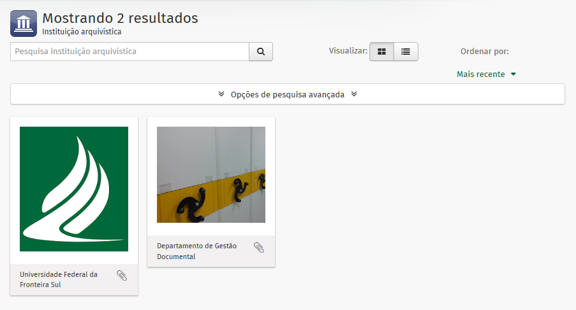Viewport: 576px width, 310px height.
Task: Open the Mais recente sort dropdown
Action: pos(486,74)
